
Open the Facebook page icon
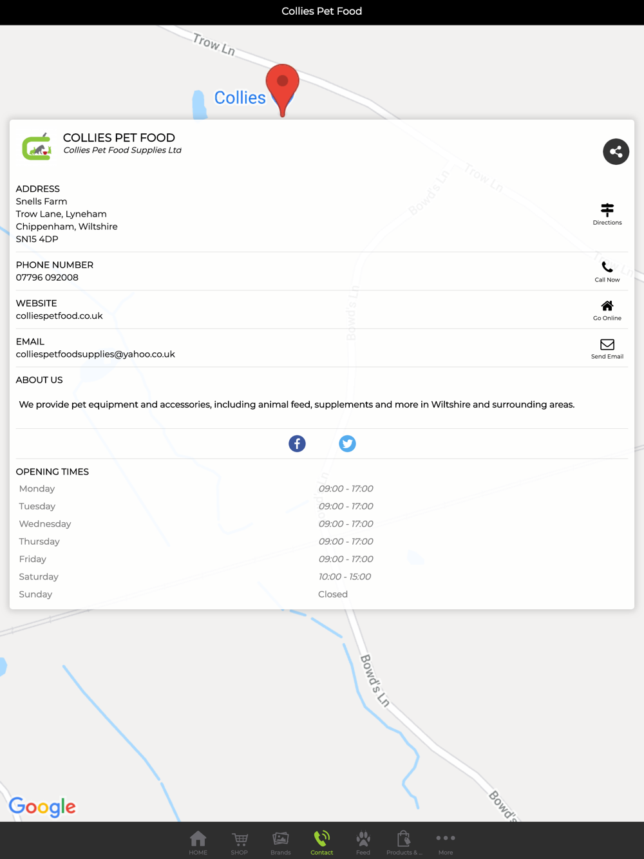tap(297, 444)
